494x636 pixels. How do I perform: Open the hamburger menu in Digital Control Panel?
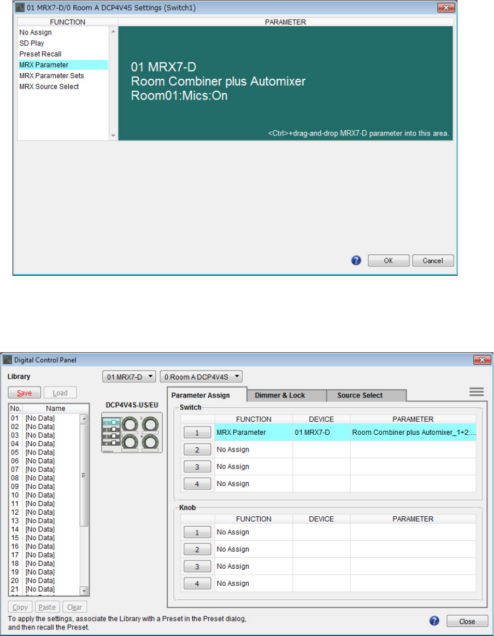[x=477, y=392]
